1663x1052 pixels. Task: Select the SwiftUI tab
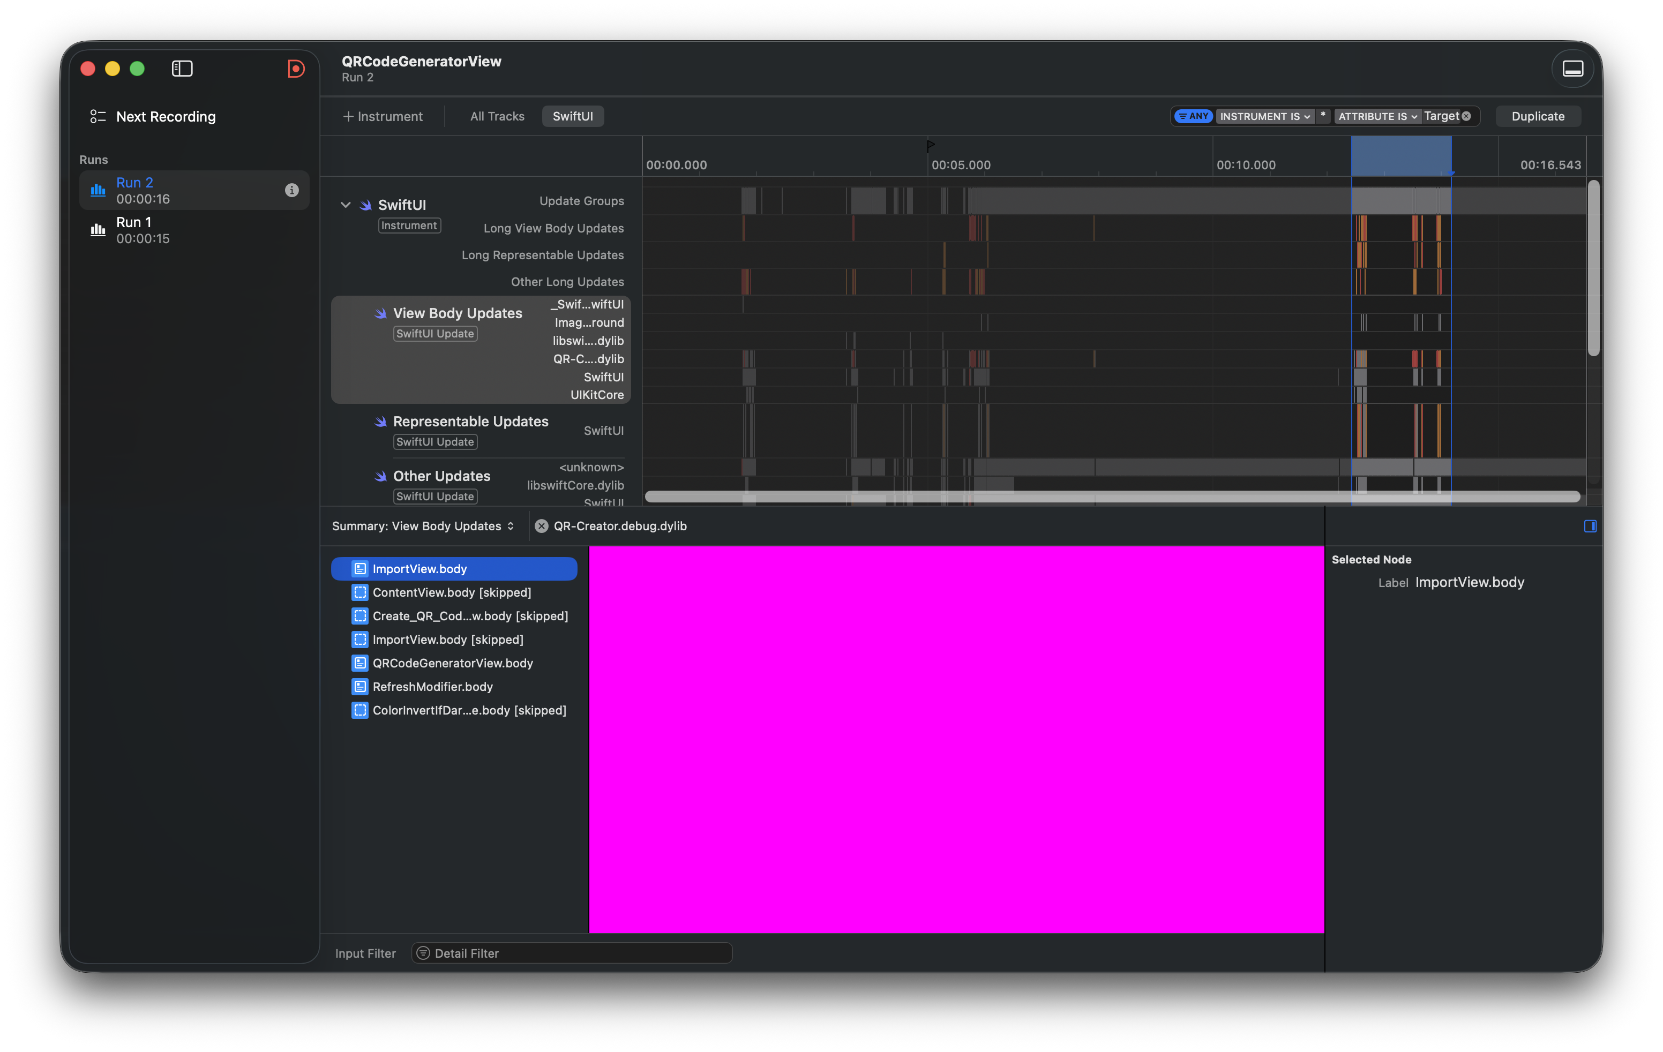coord(572,116)
